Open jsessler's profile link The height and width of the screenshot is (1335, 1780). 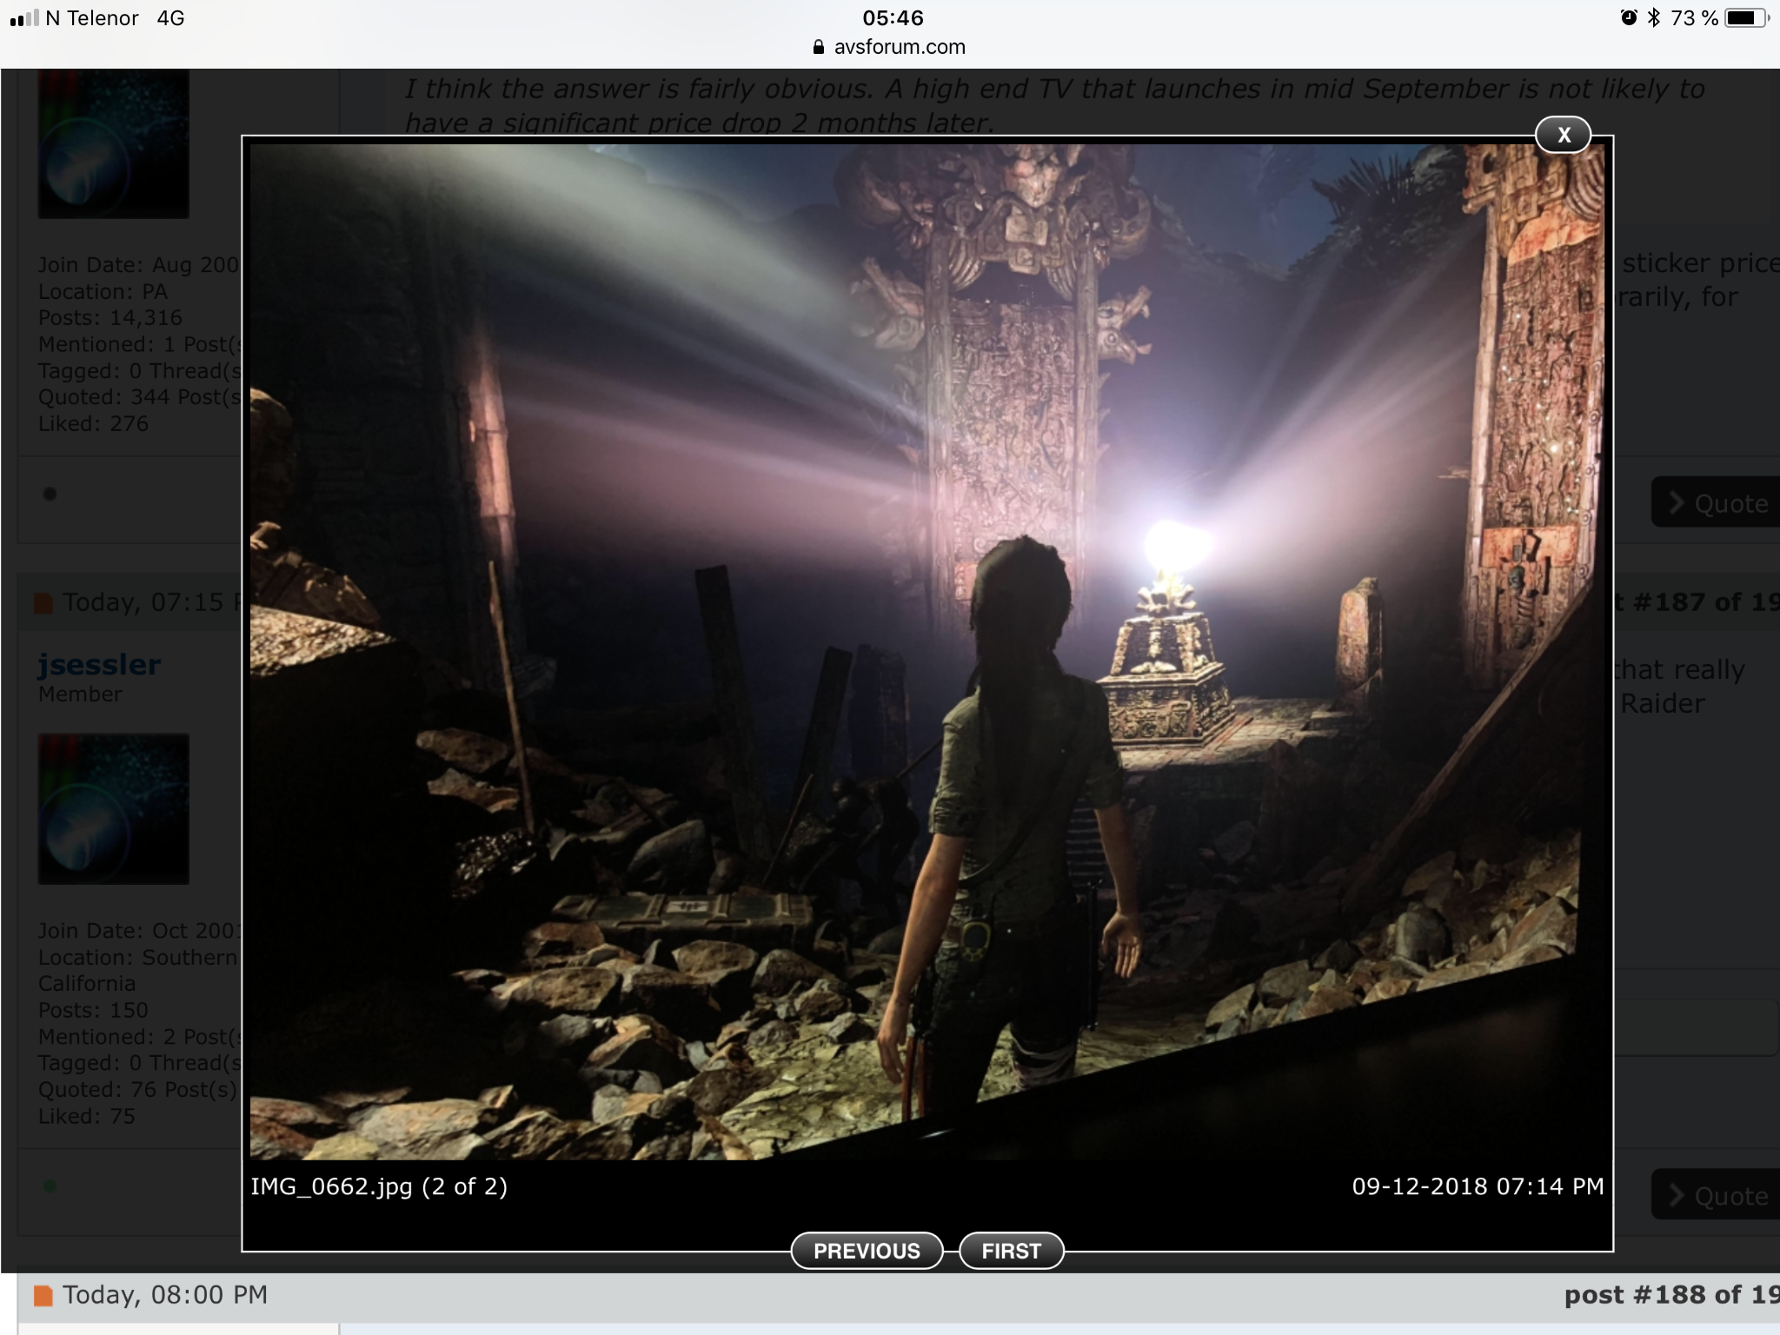click(99, 665)
